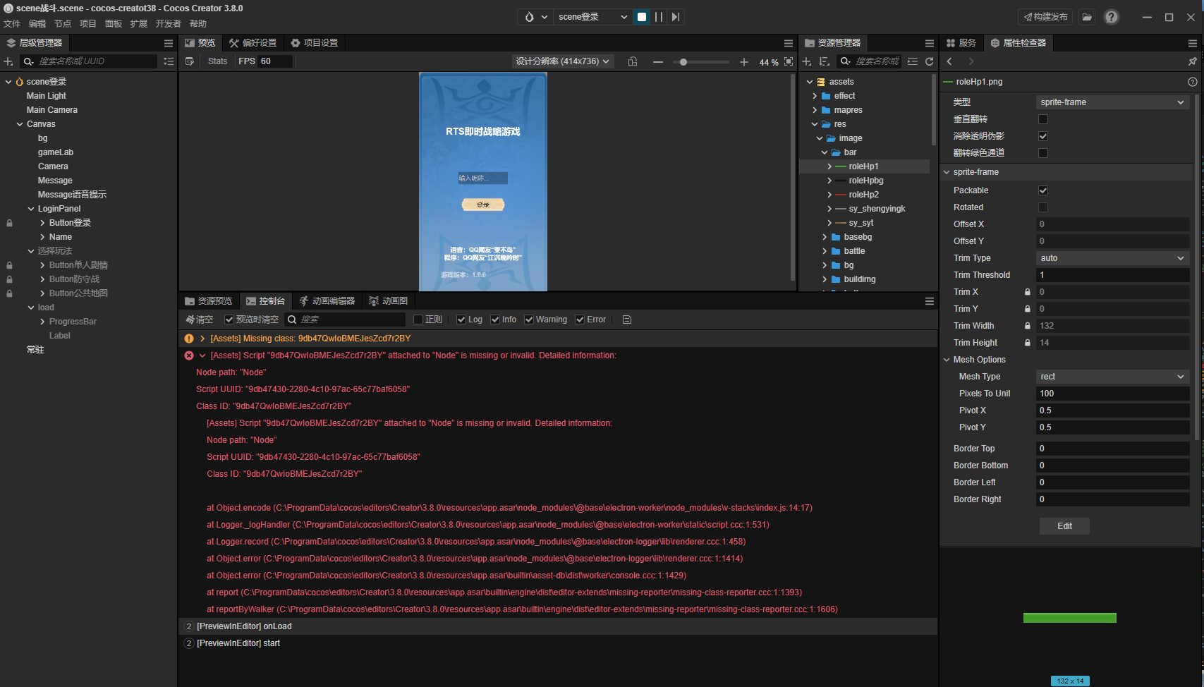Open the 开发者 menu
This screenshot has width=1204, height=687.
(169, 24)
